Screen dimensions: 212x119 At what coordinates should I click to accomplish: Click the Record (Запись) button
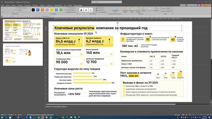tap(183, 5)
